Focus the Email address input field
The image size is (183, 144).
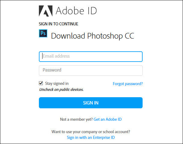pos(91,56)
